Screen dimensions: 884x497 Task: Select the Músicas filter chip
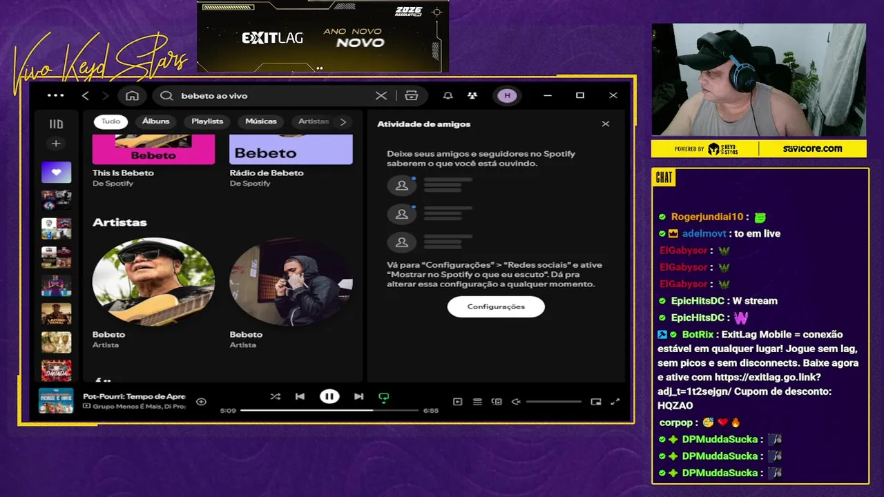coord(261,121)
